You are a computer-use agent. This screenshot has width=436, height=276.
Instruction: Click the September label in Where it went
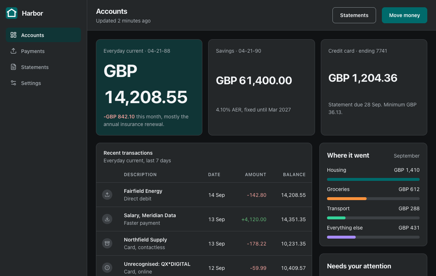click(407, 156)
